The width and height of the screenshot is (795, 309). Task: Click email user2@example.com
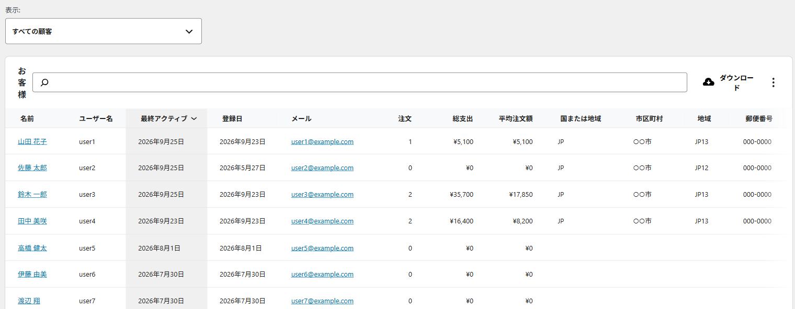click(322, 168)
